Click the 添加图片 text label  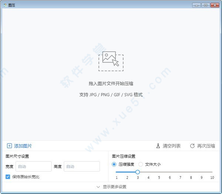23,146
